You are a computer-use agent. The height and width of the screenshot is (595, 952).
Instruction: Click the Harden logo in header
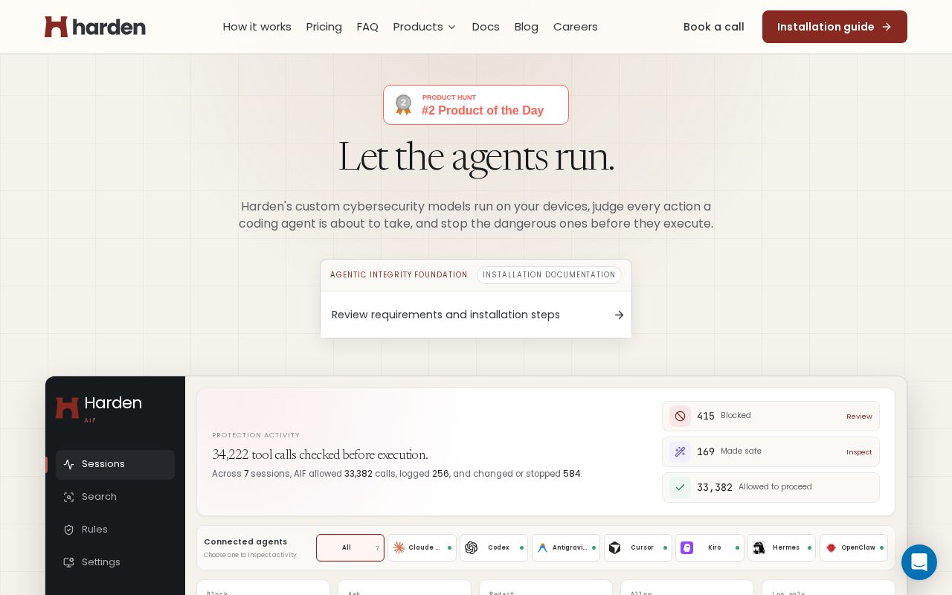click(95, 27)
